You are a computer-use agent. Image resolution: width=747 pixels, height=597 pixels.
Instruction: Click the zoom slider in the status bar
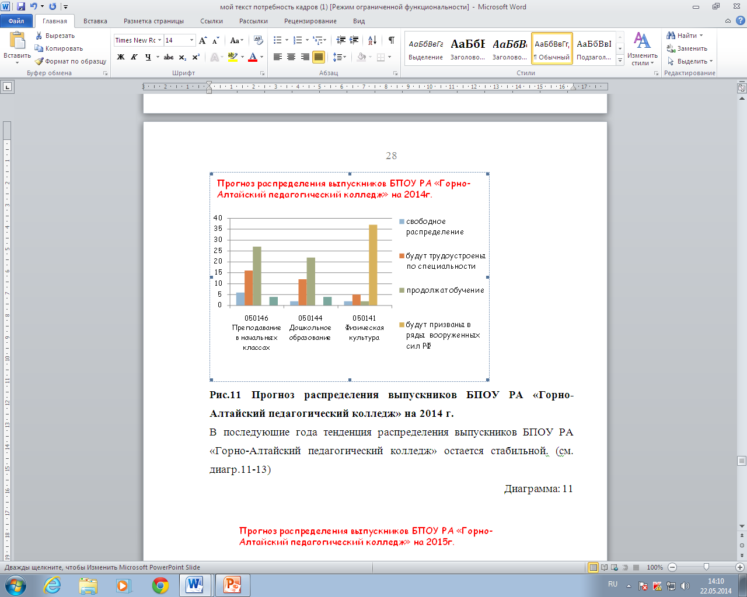pyautogui.click(x=706, y=567)
